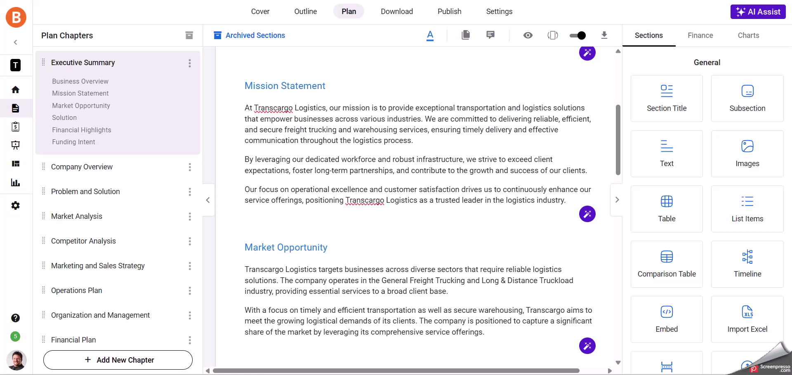Open Organization and Management three-dot menu
The image size is (792, 375).
coord(190,315)
